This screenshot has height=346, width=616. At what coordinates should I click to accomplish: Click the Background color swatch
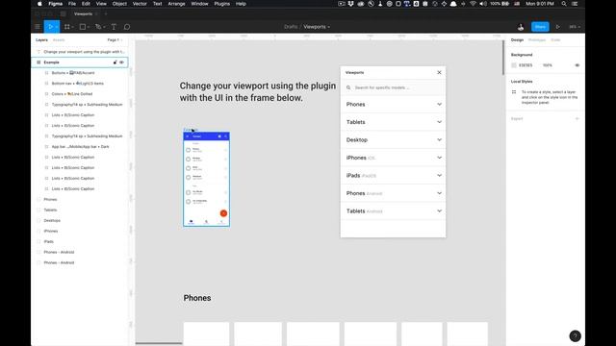click(x=514, y=65)
